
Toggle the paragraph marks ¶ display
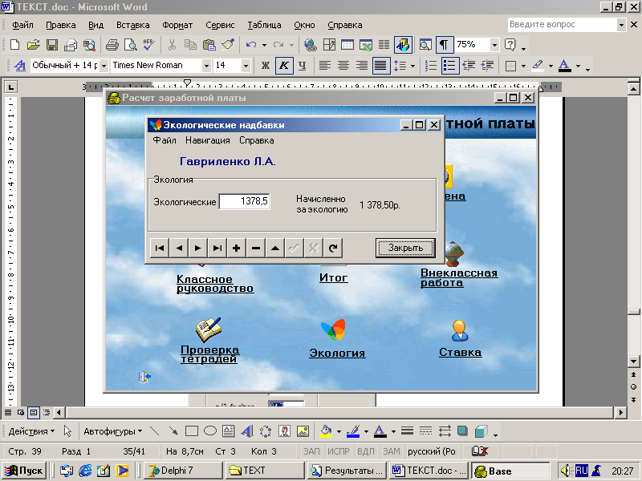pos(445,45)
